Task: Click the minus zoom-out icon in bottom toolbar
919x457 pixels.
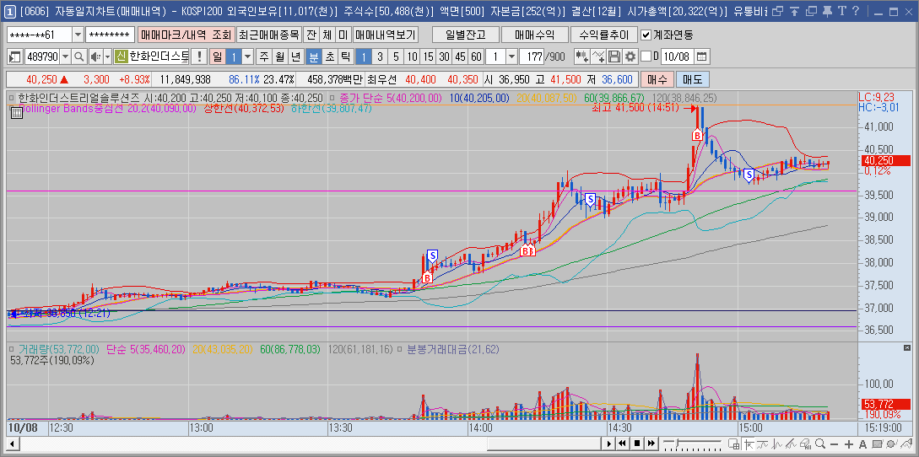Action: pos(834,444)
